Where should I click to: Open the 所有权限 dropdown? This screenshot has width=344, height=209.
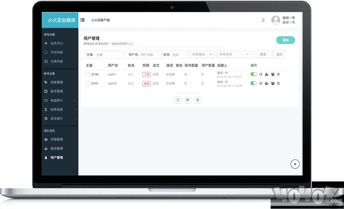click(234, 54)
